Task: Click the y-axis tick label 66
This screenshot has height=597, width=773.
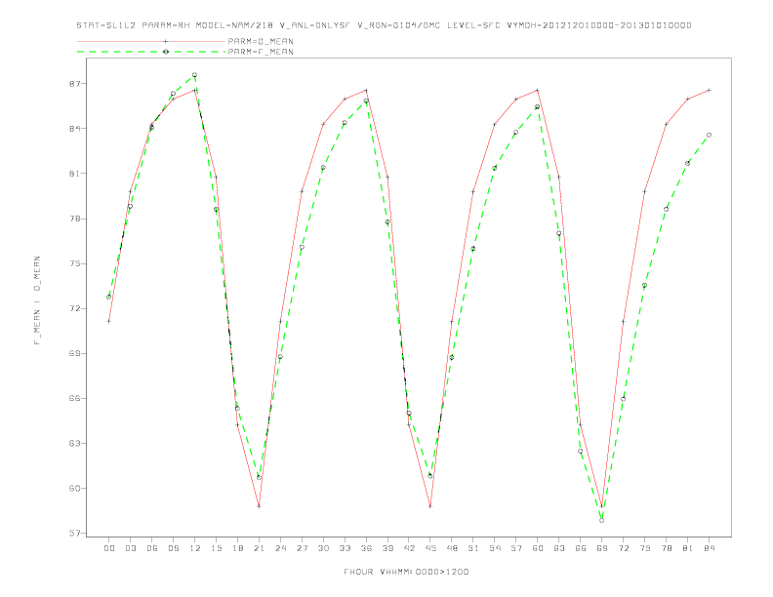Action: pos(74,399)
